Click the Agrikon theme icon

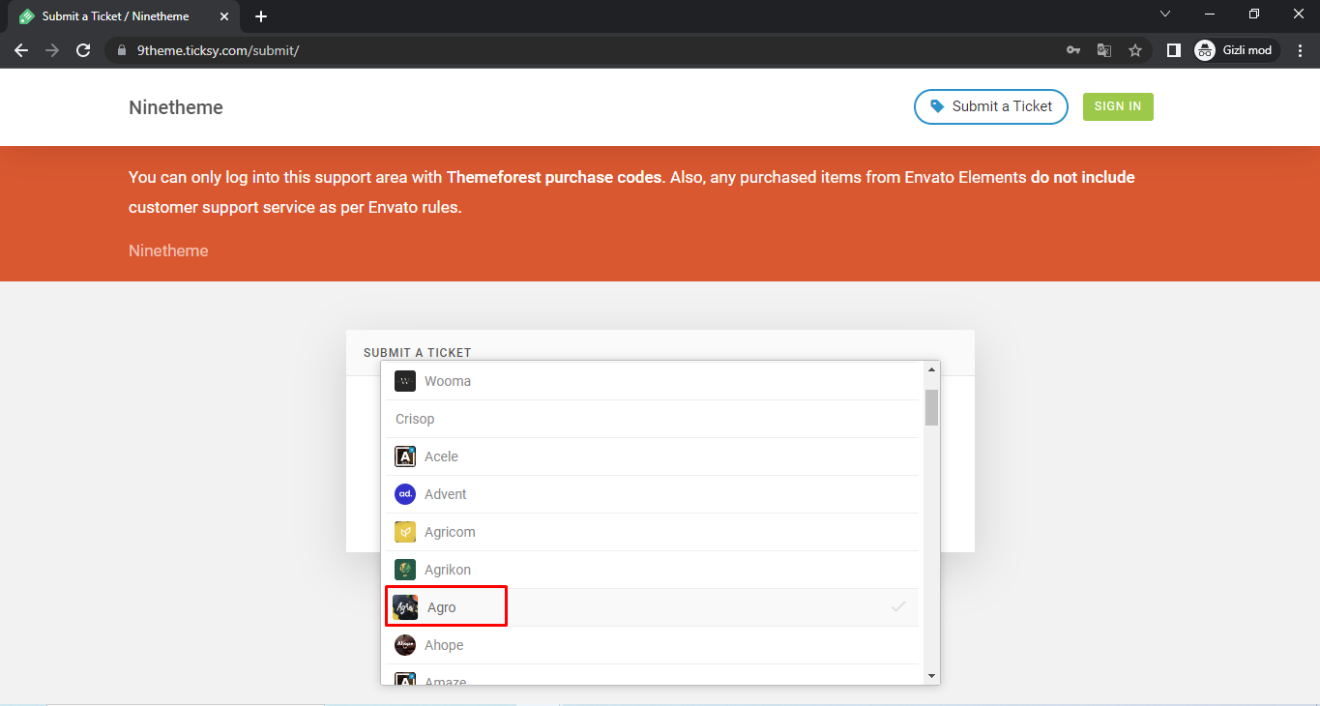click(405, 570)
